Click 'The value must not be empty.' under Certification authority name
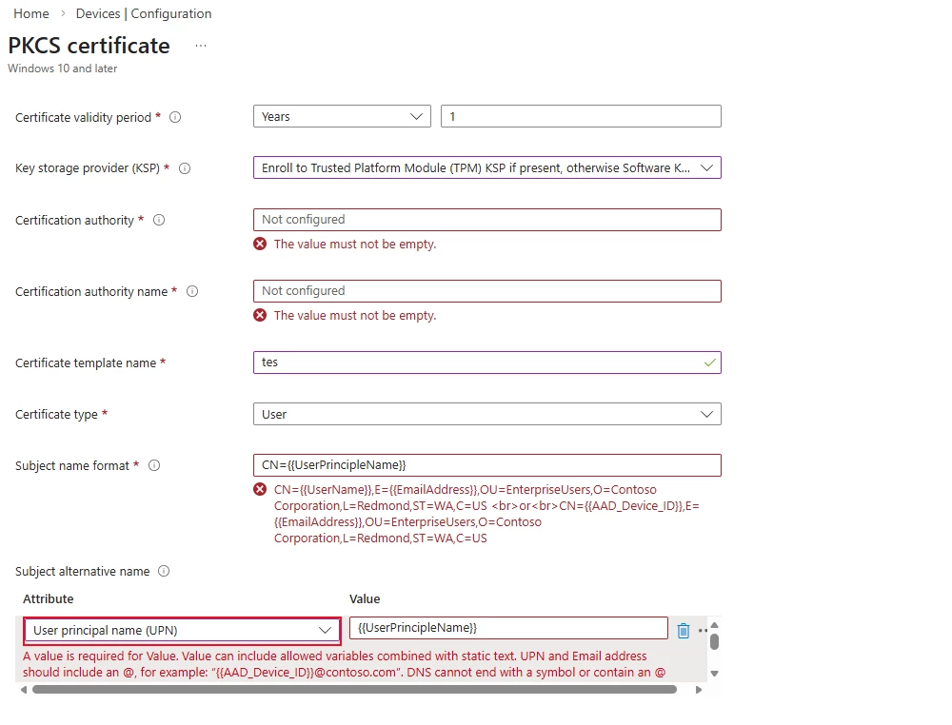The width and height of the screenshot is (952, 725). coord(355,316)
